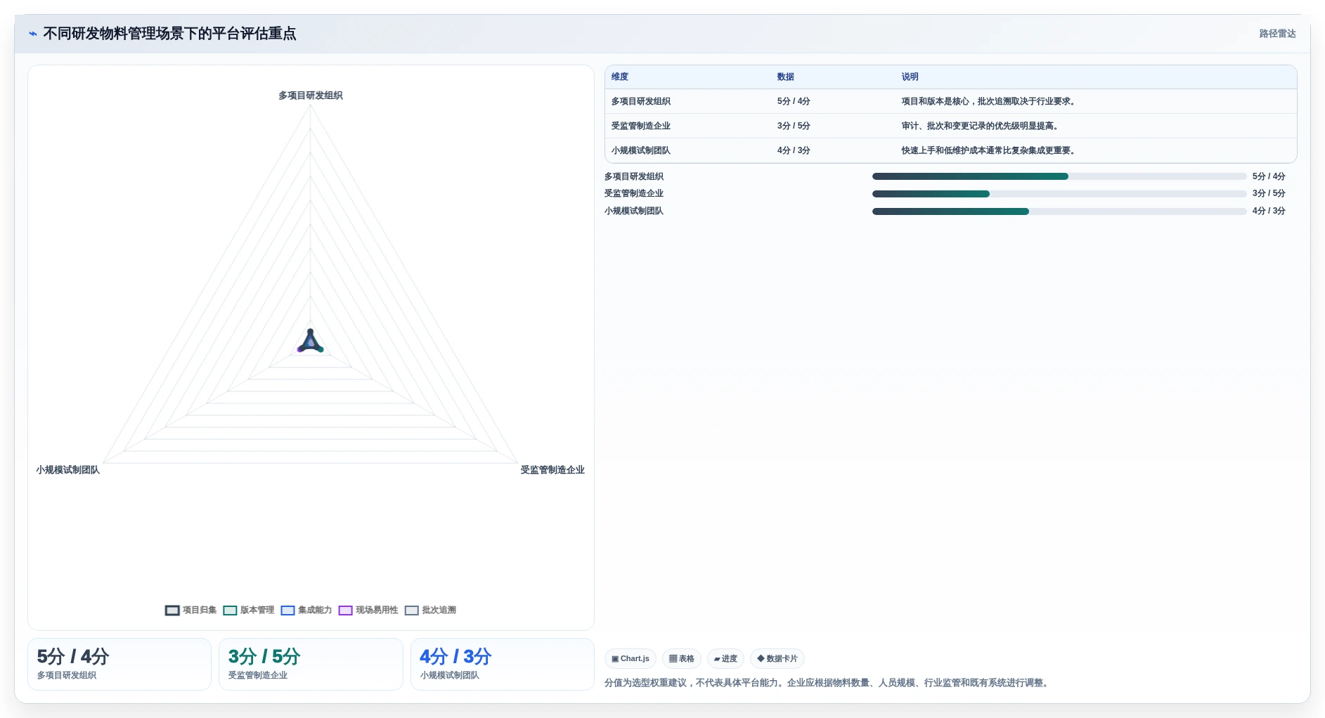Toggle the 现场易用性 legend swatch
Screen dimensions: 1325x718
(345, 611)
